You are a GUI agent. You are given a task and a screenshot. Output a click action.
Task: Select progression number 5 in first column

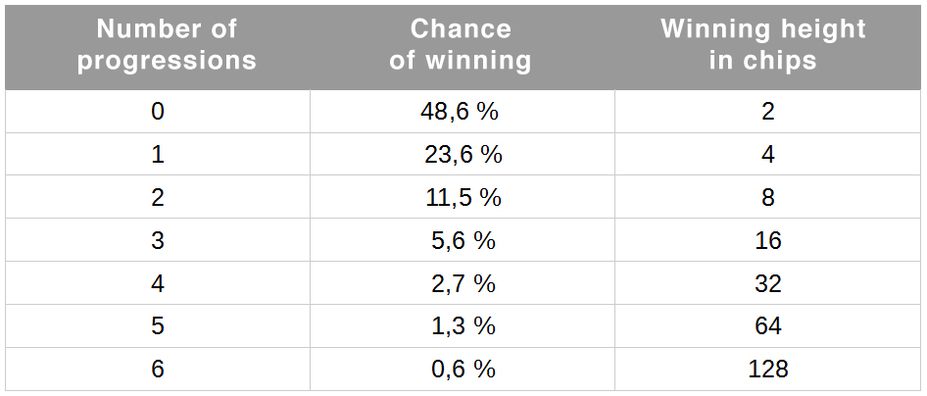(158, 327)
